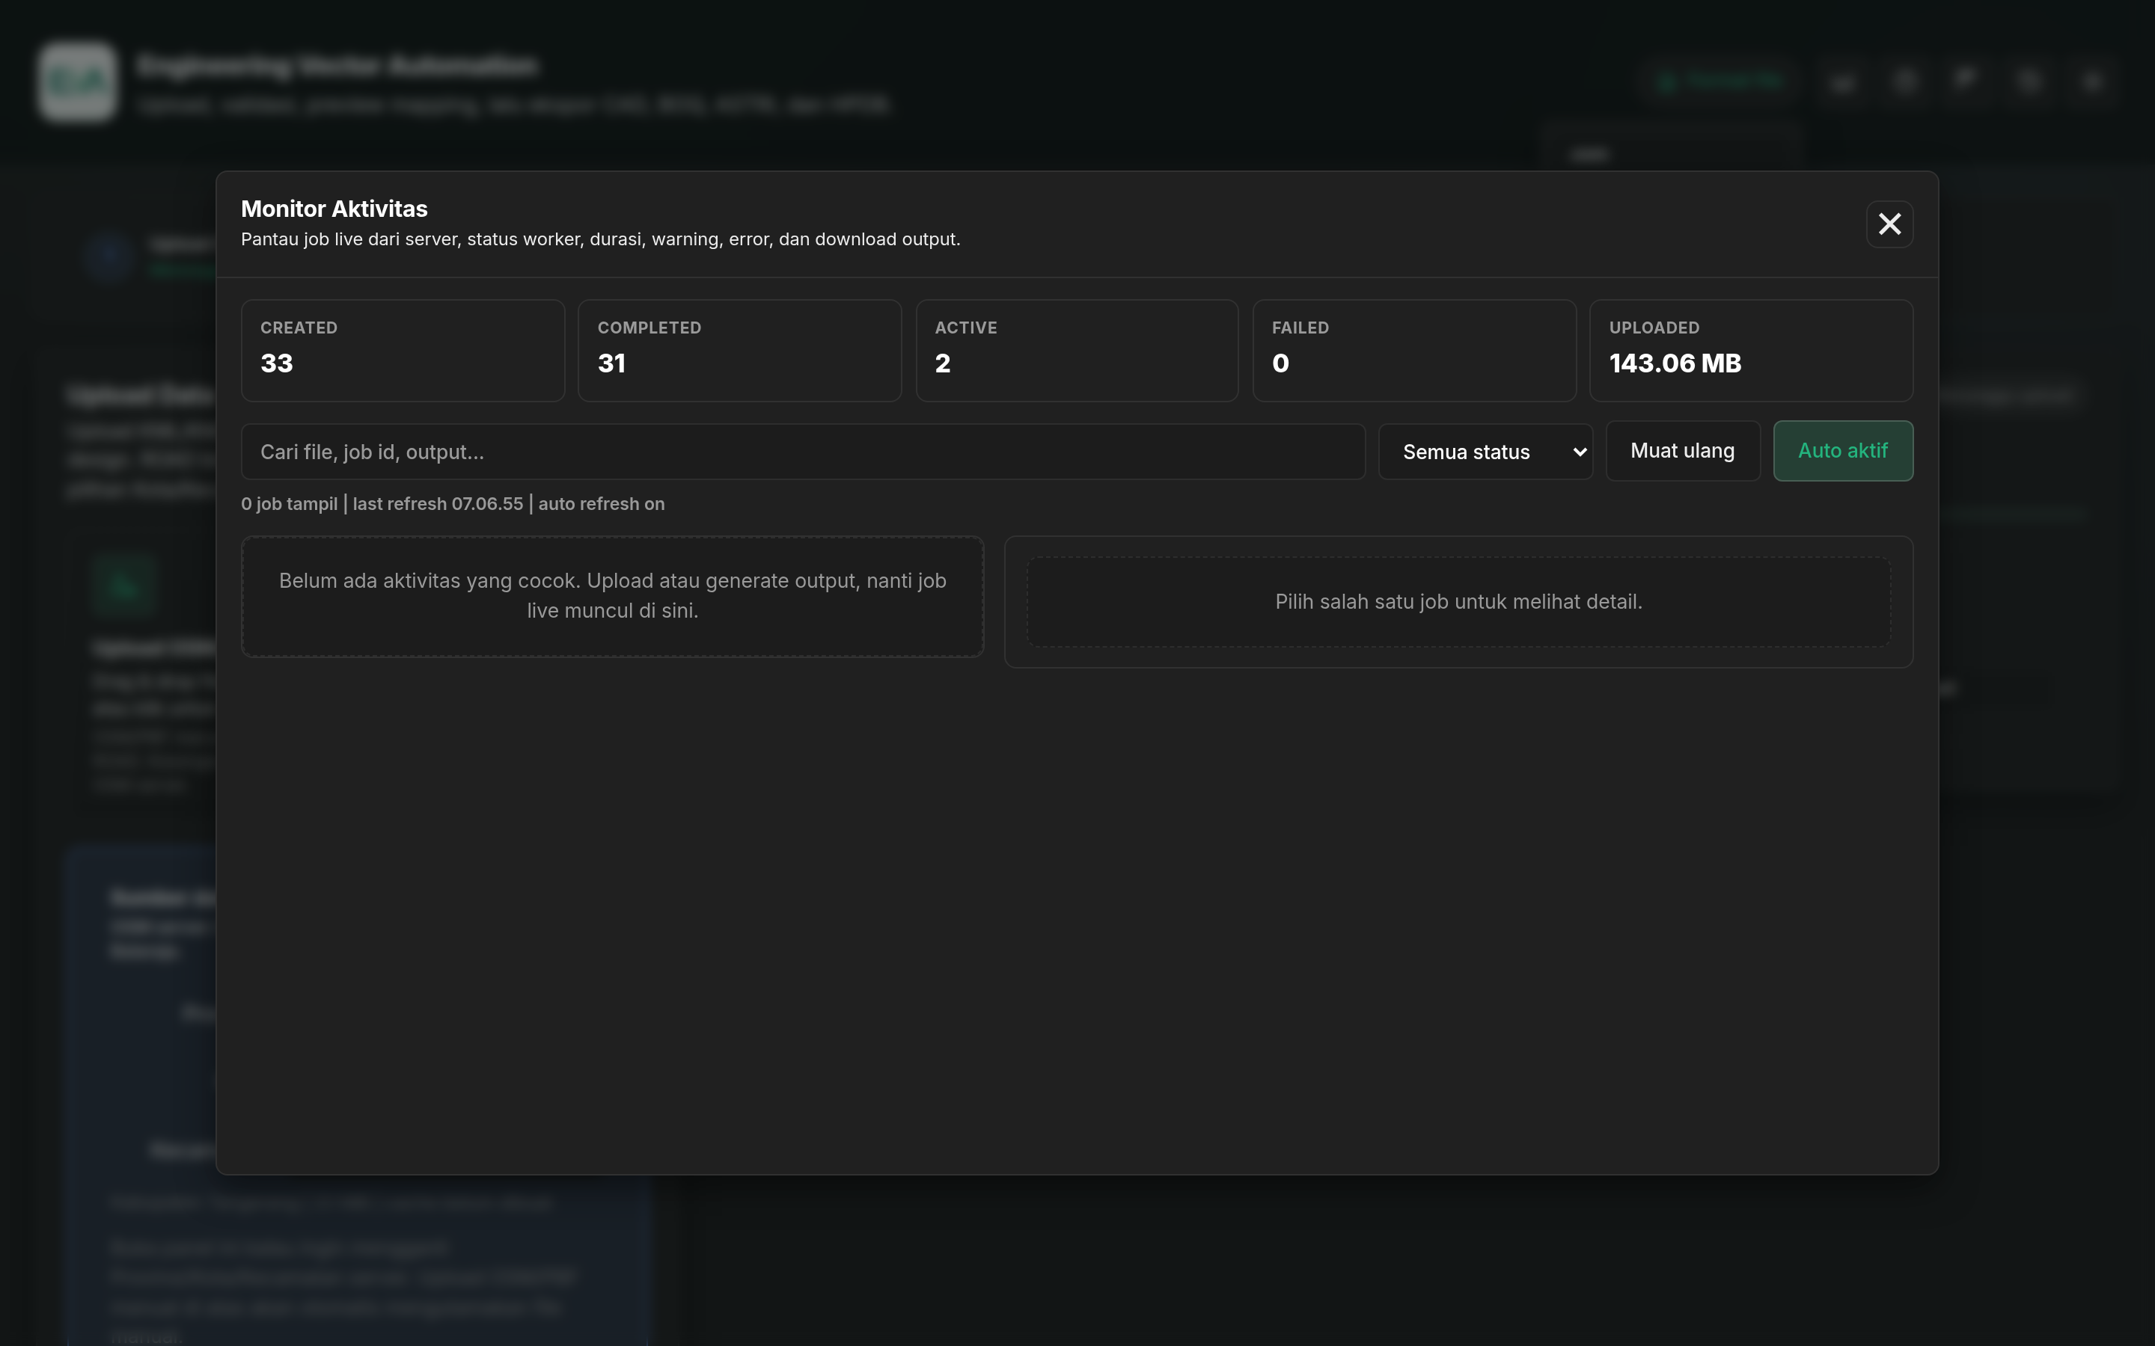Viewport: 2155px width, 1346px height.
Task: Click the 'Pantau job live dari server' subtitle
Action: tap(600, 239)
